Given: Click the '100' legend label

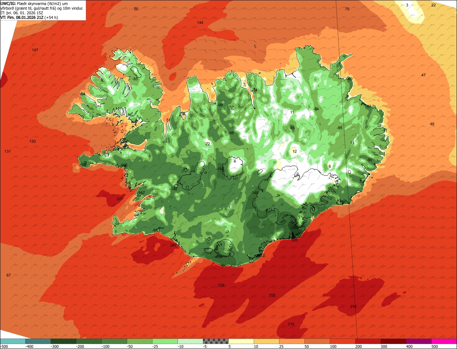Looking at the screenshot, I should [x=333, y=347].
